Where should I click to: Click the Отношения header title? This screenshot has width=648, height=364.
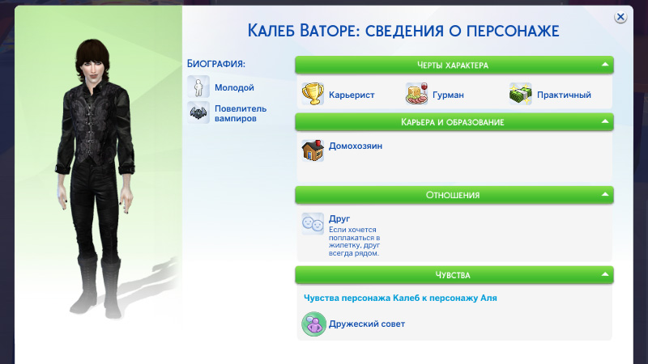[x=453, y=195]
